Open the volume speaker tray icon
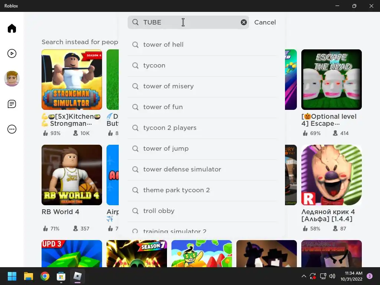The width and height of the screenshot is (380, 285). tap(332, 276)
